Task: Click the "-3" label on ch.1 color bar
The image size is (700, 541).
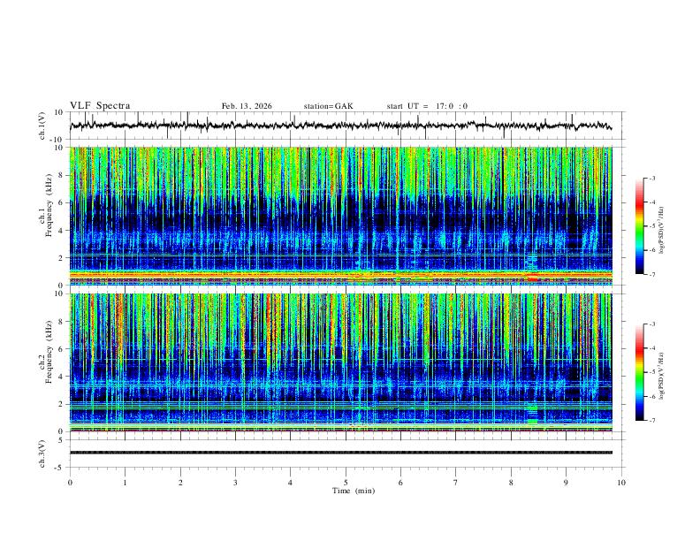Action: (x=651, y=178)
